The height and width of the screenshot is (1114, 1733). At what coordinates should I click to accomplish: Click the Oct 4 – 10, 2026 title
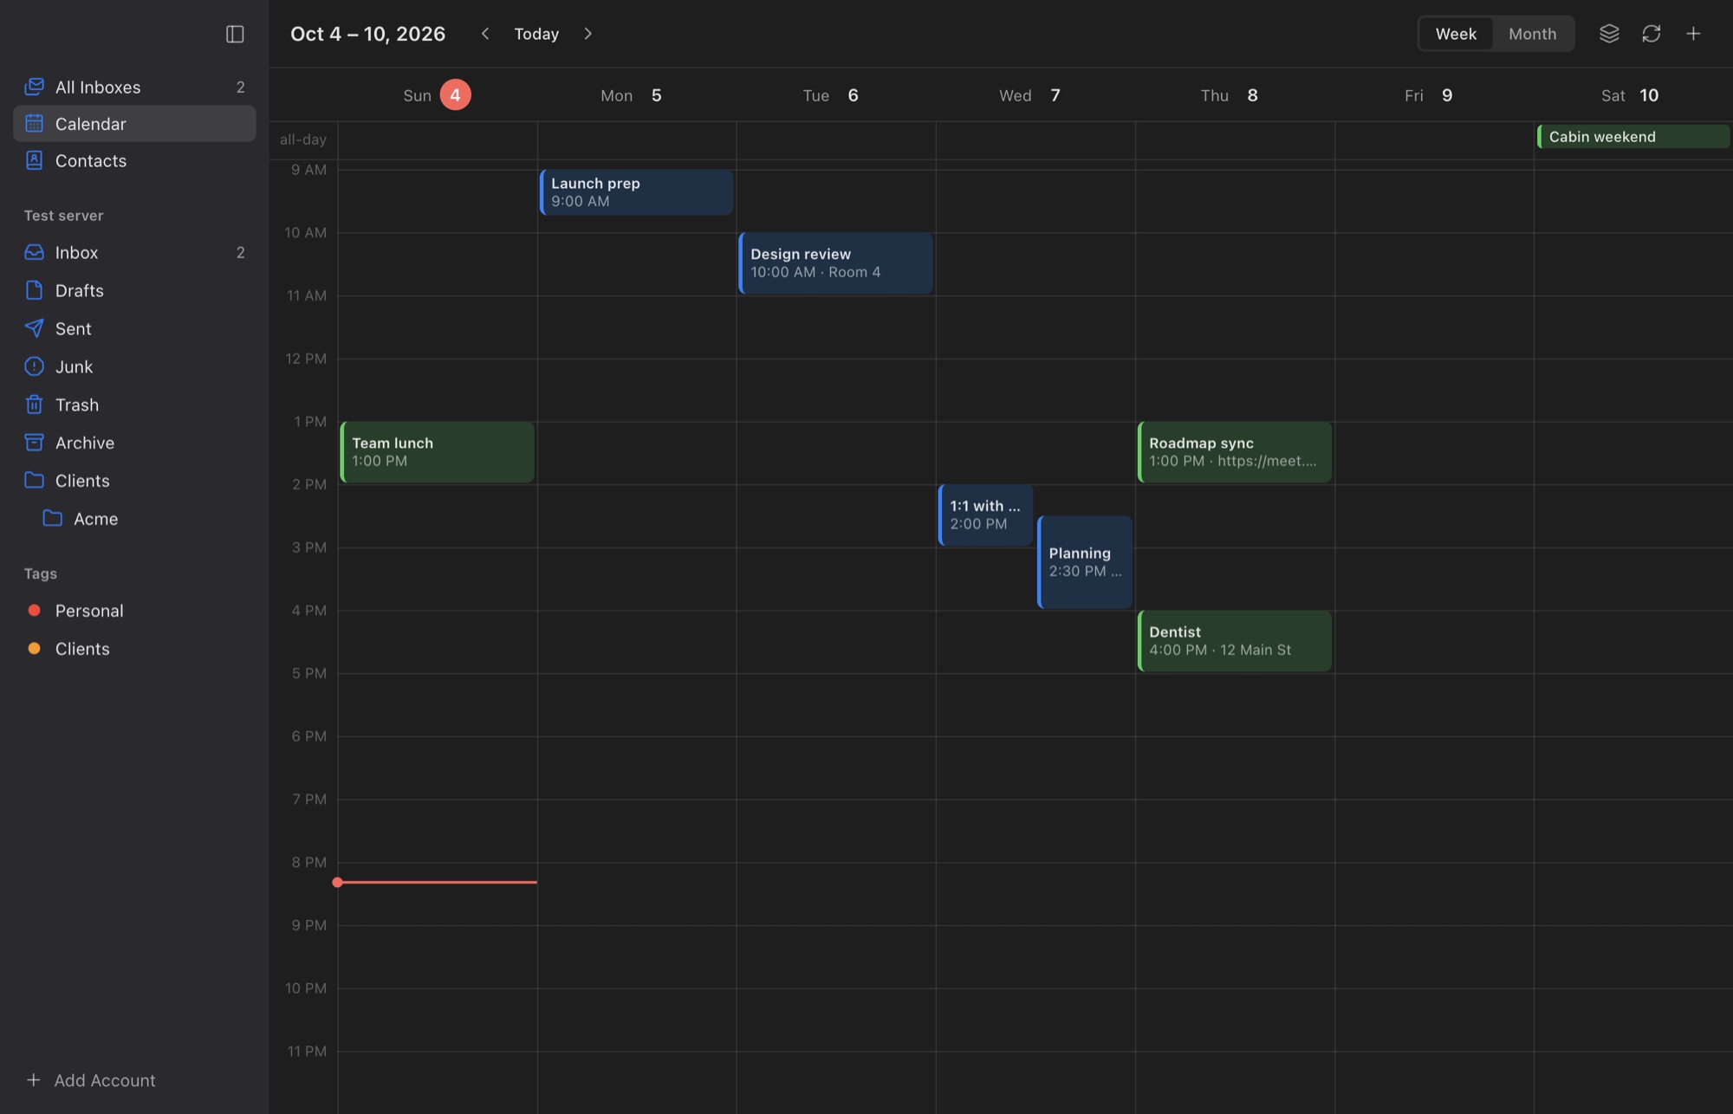(367, 34)
